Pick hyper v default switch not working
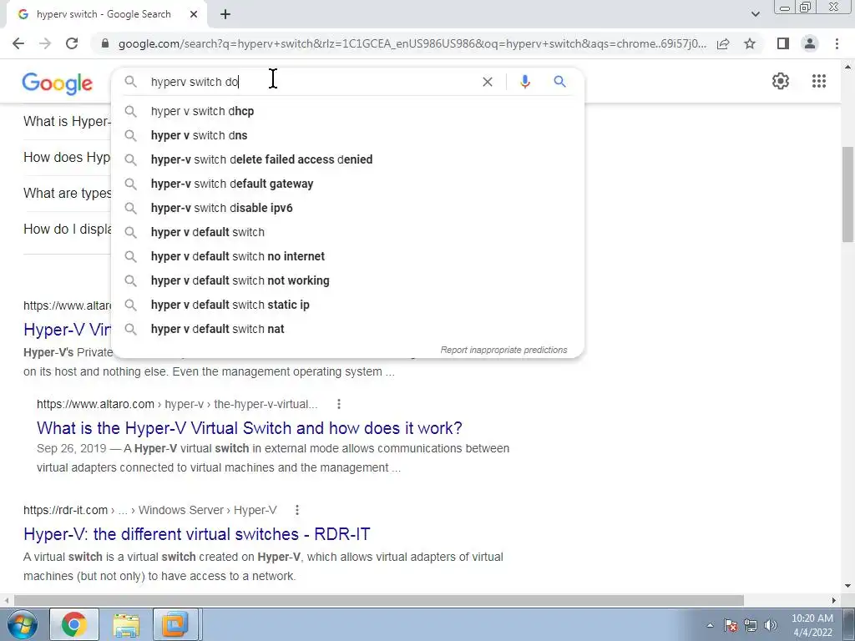Screen dimensions: 855x641 click(x=347, y=280)
